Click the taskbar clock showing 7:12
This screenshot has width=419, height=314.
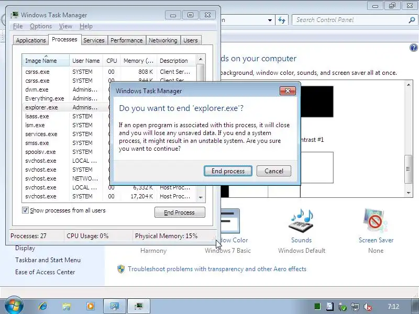tap(393, 307)
